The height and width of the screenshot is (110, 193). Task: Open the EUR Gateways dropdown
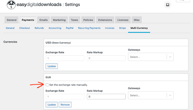(151, 95)
